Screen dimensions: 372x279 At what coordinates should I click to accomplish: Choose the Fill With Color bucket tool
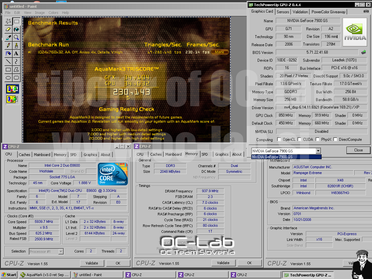tap(16, 29)
